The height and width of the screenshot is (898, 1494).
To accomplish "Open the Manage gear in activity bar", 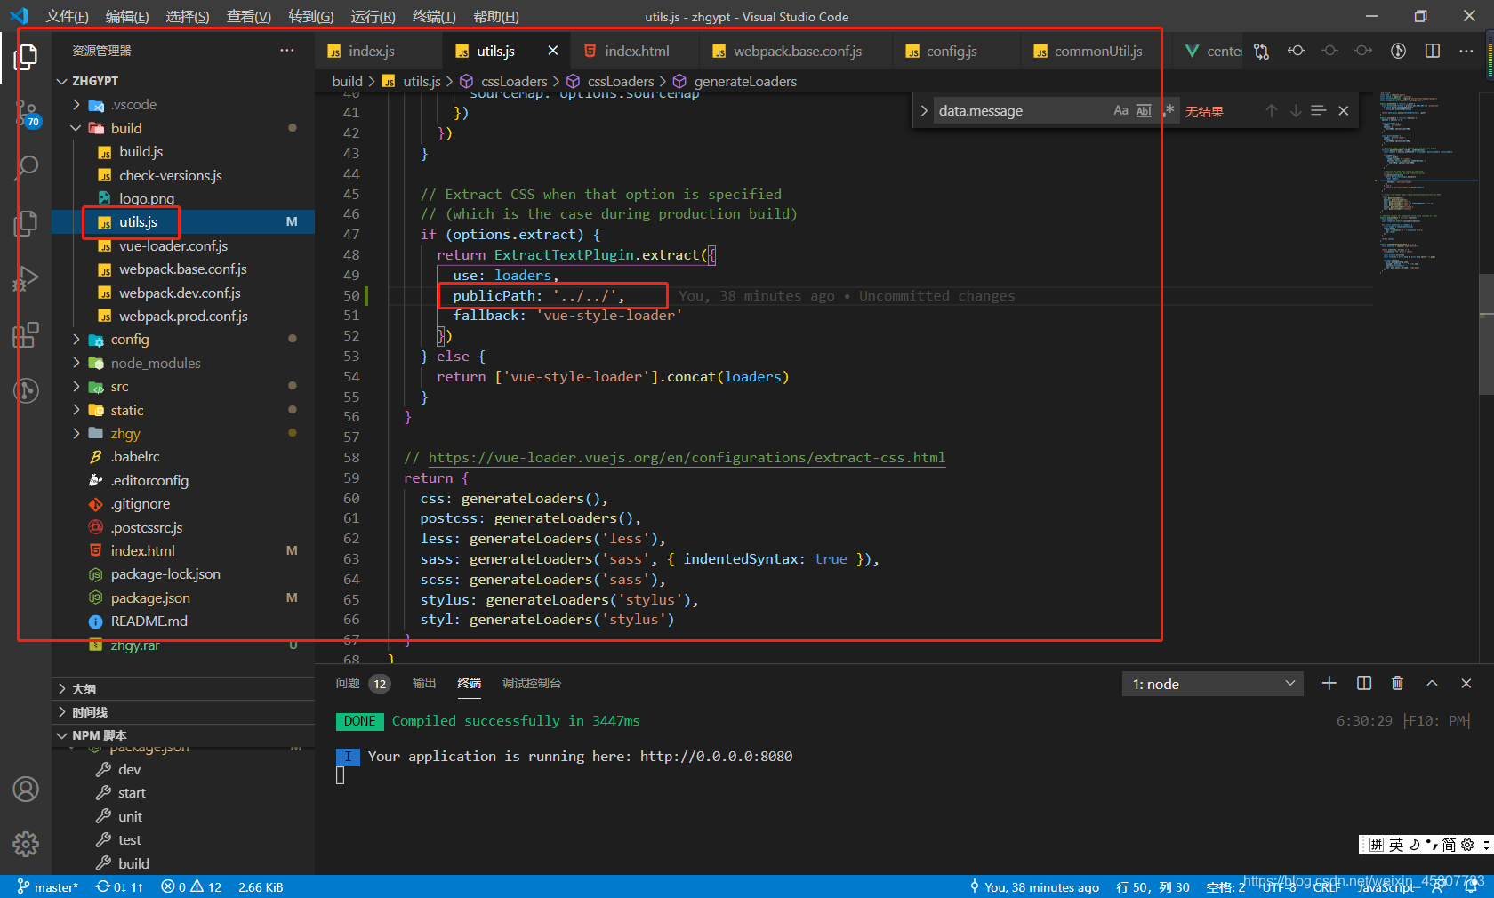I will tap(26, 844).
